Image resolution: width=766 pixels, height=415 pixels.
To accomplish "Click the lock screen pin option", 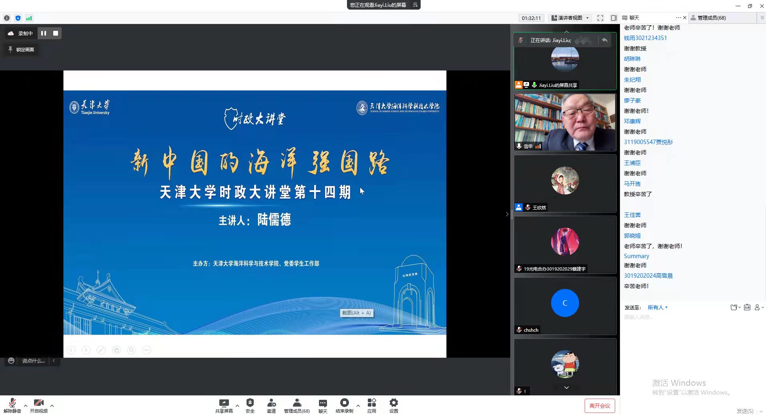I will click(21, 50).
